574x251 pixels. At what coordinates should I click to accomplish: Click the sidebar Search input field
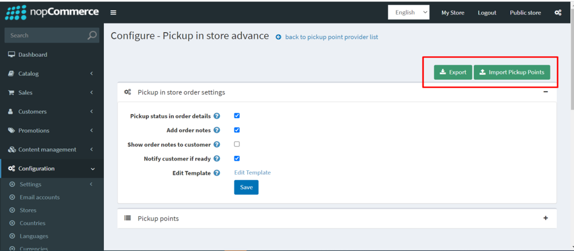point(46,36)
